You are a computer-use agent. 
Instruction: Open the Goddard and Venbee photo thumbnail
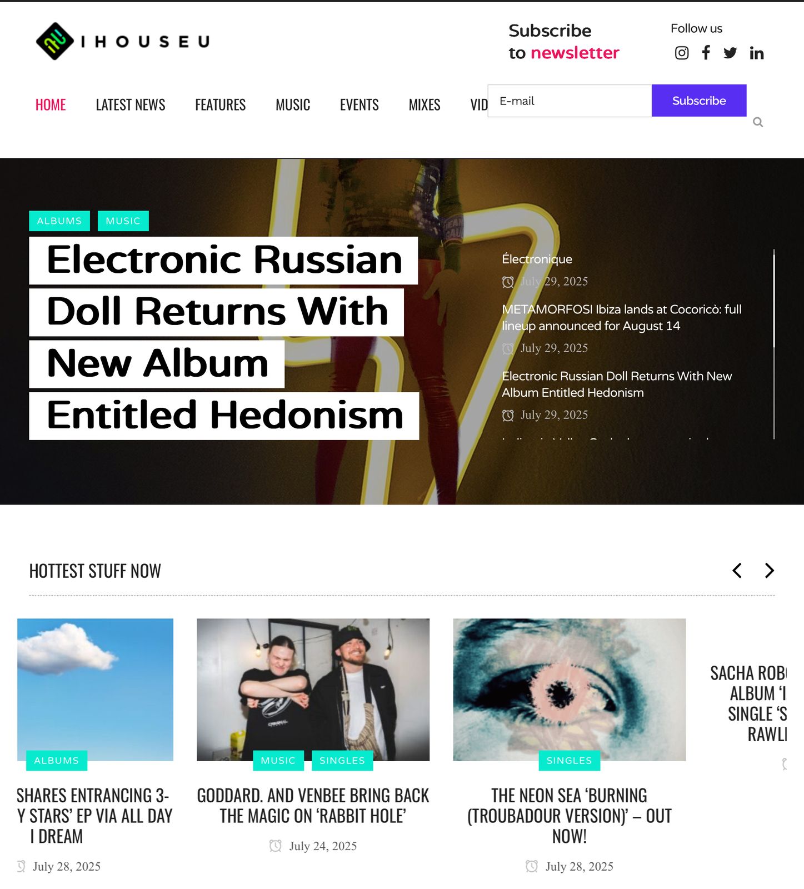(313, 690)
